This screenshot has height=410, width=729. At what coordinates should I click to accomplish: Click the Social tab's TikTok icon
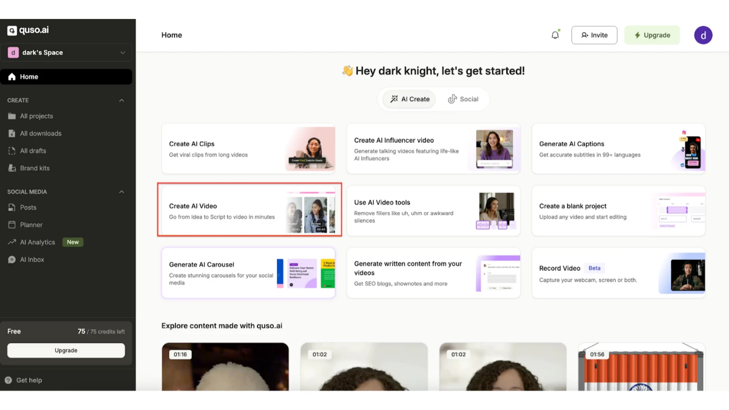[452, 99]
